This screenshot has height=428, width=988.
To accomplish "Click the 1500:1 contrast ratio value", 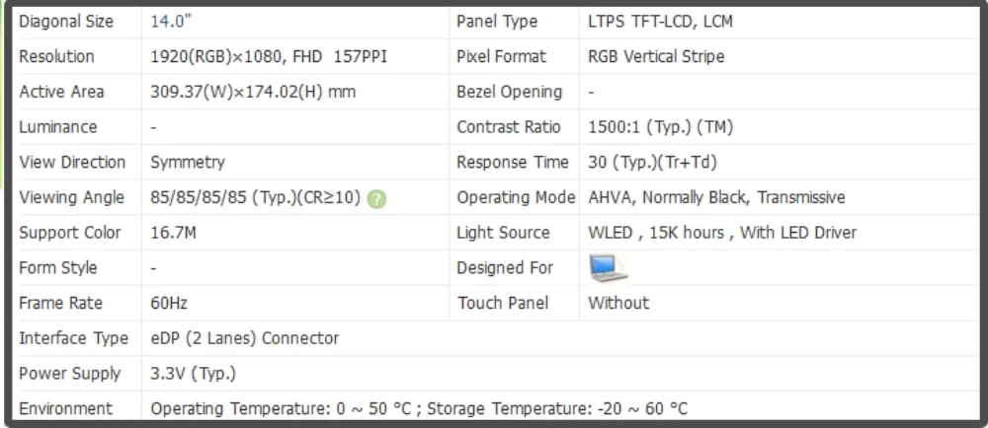I will point(660,127).
